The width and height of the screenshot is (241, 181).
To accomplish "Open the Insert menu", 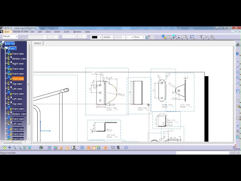I will pyautogui.click(x=57, y=32).
